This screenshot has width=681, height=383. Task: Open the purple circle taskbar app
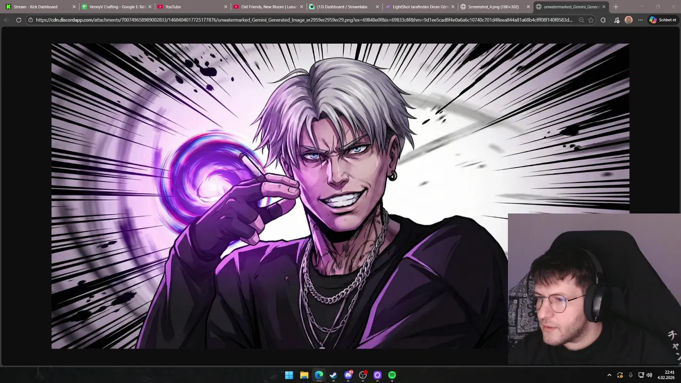pyautogui.click(x=378, y=375)
